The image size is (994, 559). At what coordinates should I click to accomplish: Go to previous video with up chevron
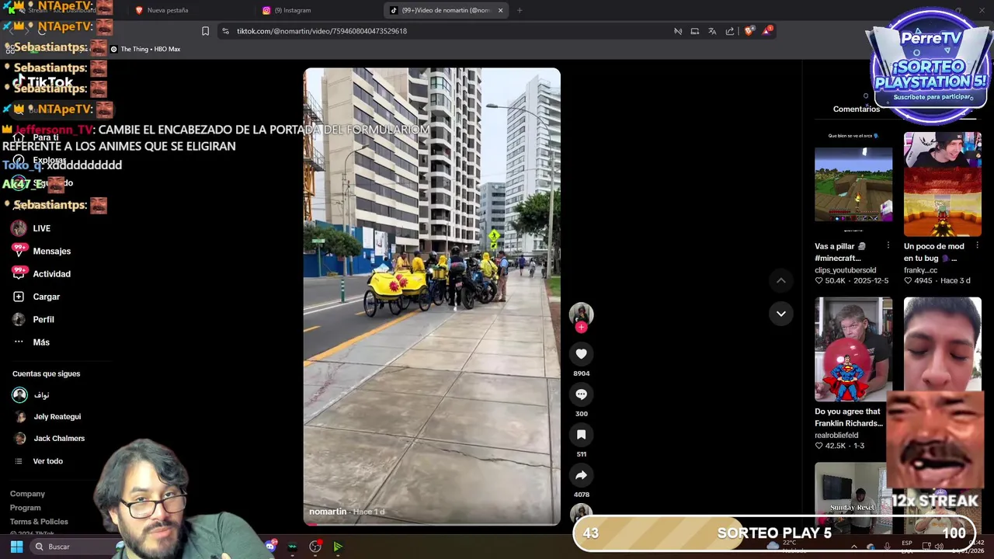click(x=781, y=280)
